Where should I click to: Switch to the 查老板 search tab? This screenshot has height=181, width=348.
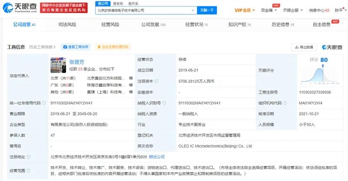(118, 3)
